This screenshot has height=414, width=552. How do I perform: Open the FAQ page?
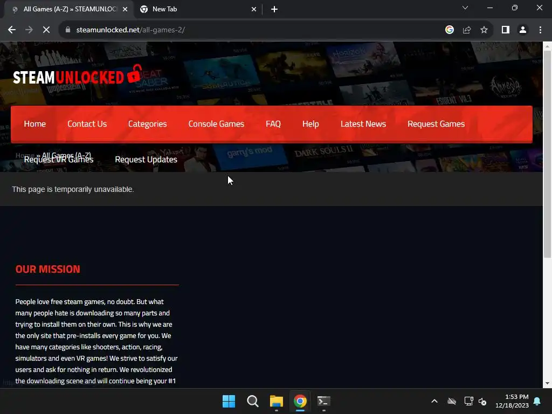click(273, 124)
